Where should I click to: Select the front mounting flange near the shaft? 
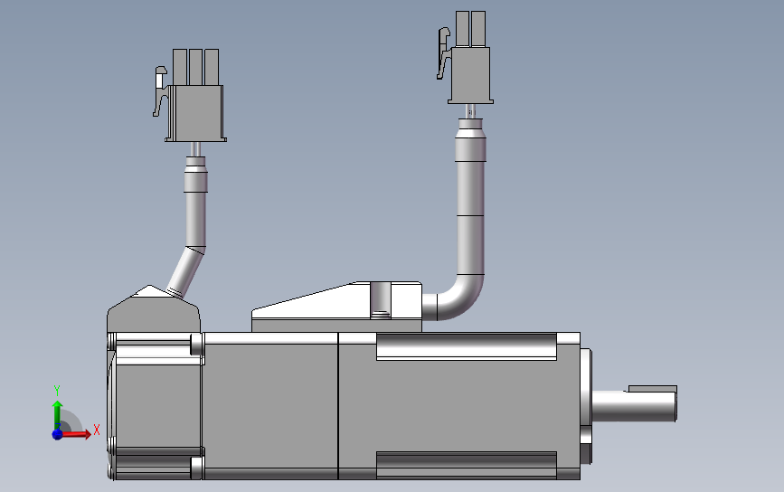[586, 405]
